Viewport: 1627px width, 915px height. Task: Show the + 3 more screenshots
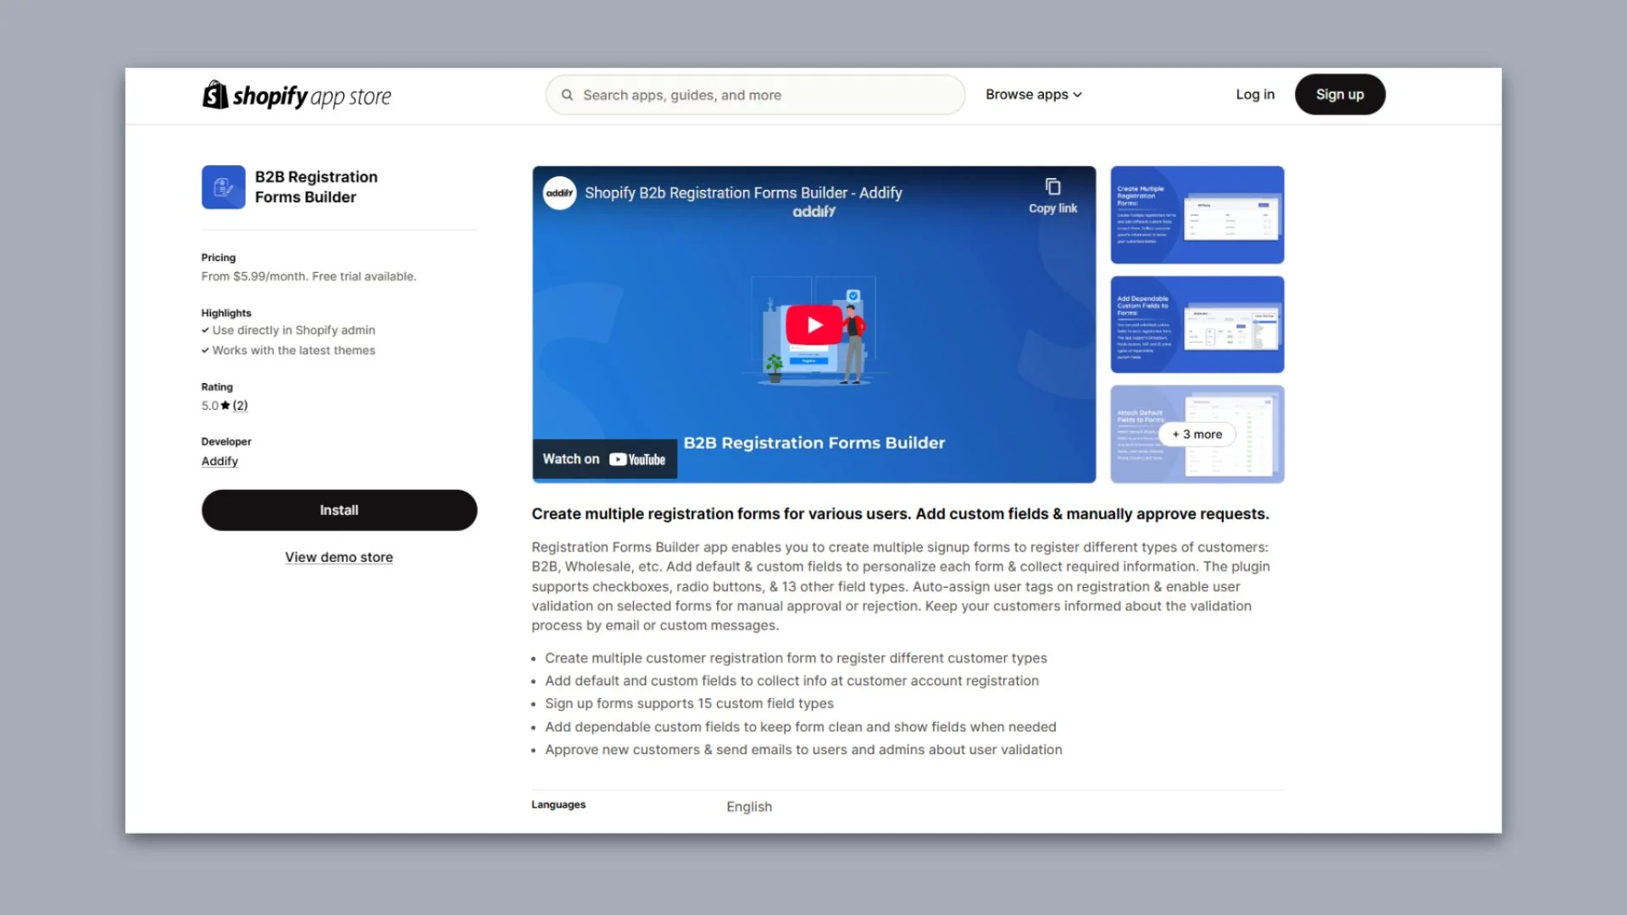point(1197,435)
